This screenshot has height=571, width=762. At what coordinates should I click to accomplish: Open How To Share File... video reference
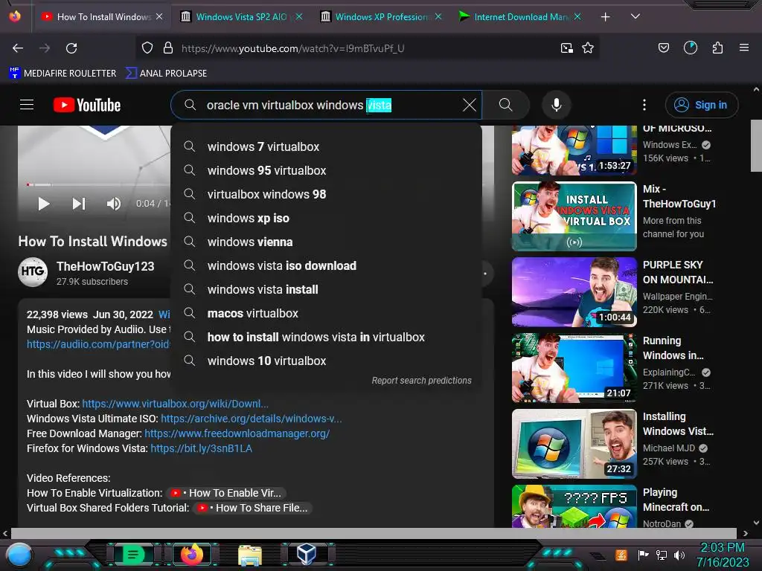point(253,508)
